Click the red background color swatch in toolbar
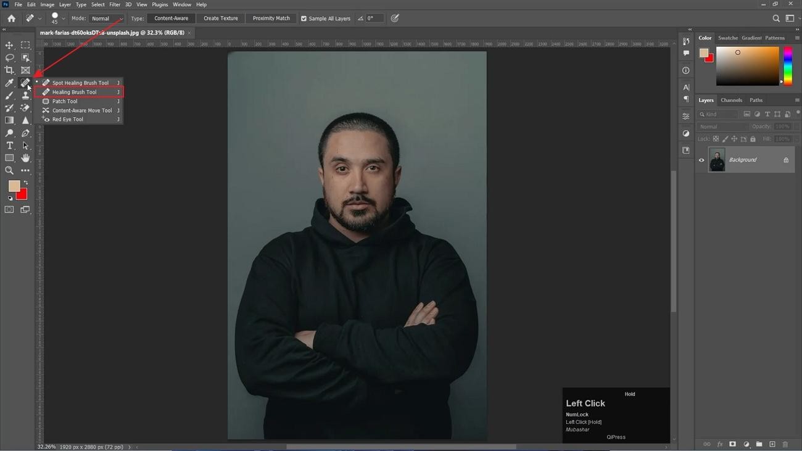Viewport: 802px width, 451px height. [x=23, y=195]
